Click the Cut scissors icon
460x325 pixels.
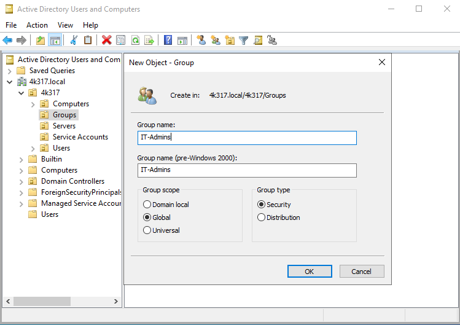pos(74,40)
